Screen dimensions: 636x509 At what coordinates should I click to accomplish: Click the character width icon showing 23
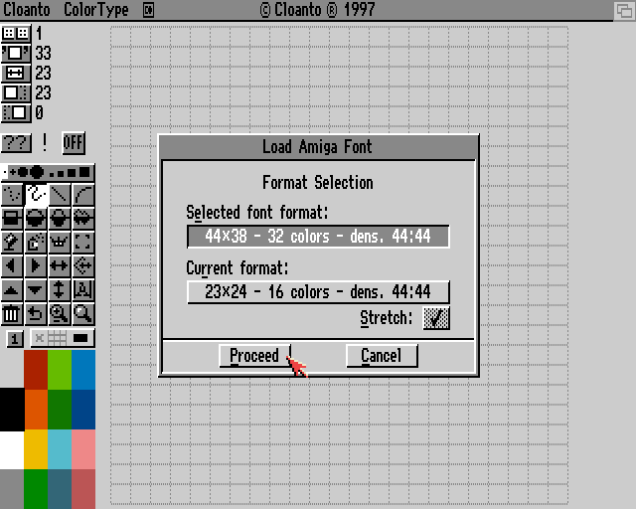pyautogui.click(x=16, y=73)
